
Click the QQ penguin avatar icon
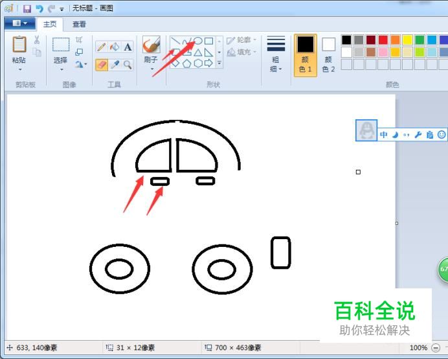(x=366, y=130)
